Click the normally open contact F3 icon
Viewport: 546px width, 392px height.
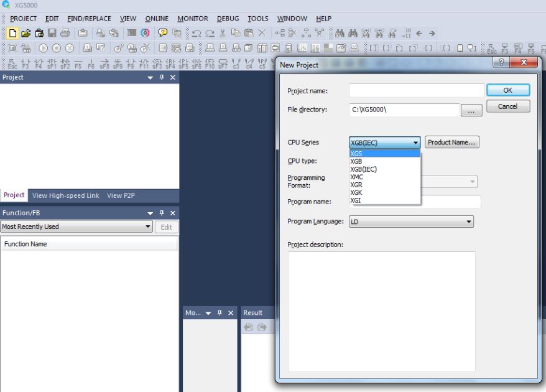click(25, 63)
